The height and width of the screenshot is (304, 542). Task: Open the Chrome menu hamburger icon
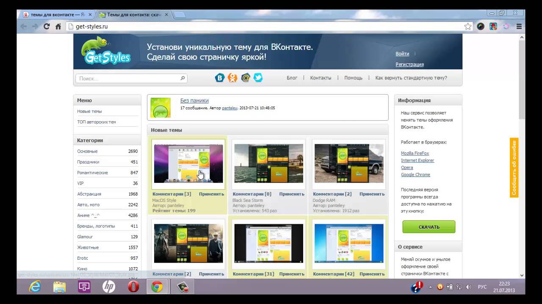point(519,27)
